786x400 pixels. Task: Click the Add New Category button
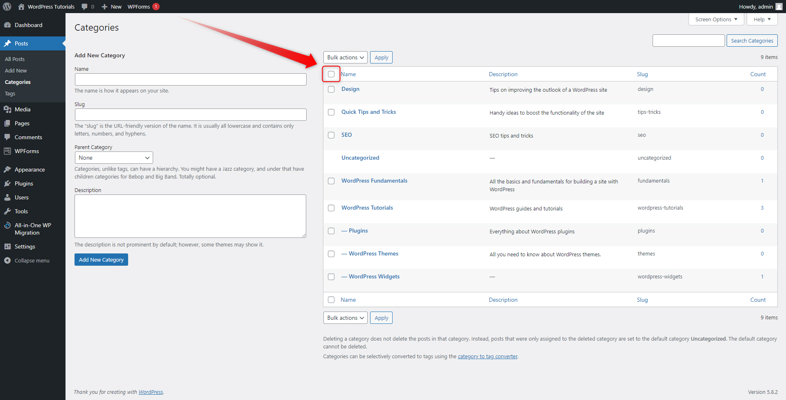pyautogui.click(x=101, y=260)
